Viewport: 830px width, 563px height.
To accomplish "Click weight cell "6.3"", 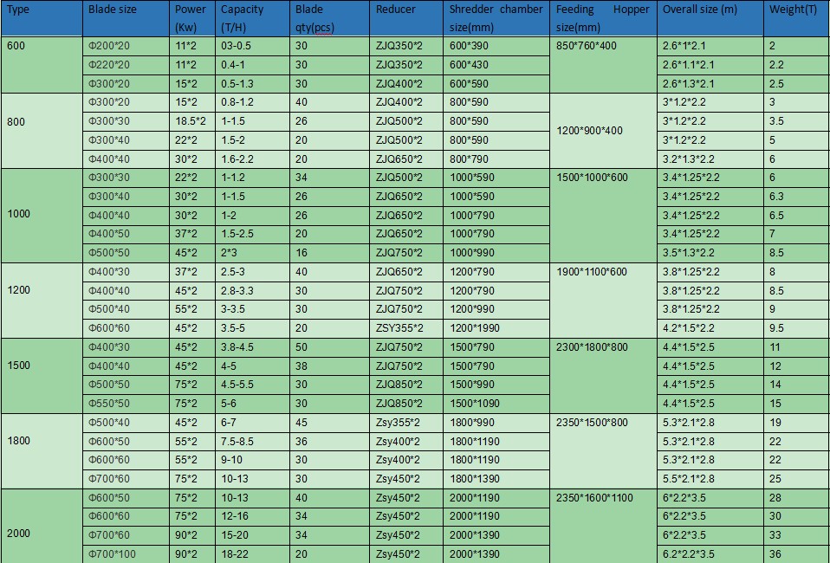I will (797, 197).
